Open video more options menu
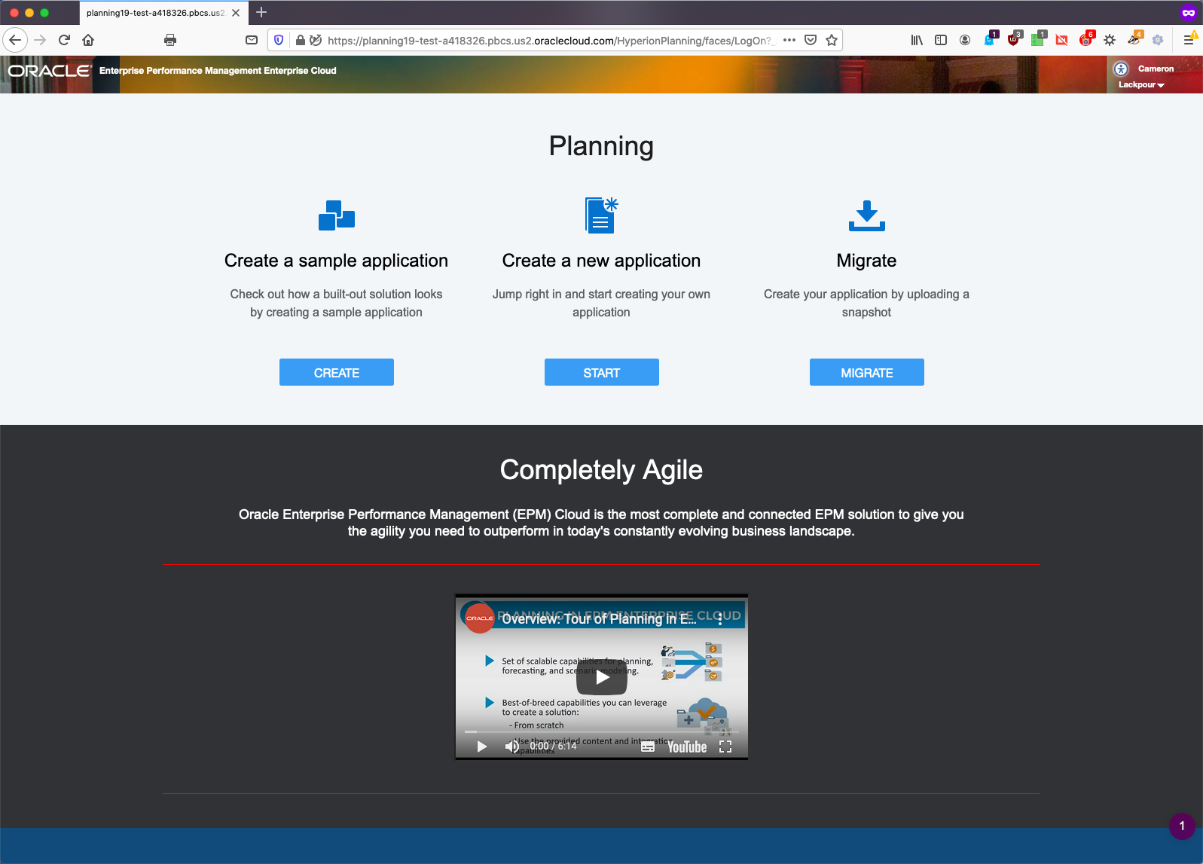The height and width of the screenshot is (864, 1203). tap(720, 618)
